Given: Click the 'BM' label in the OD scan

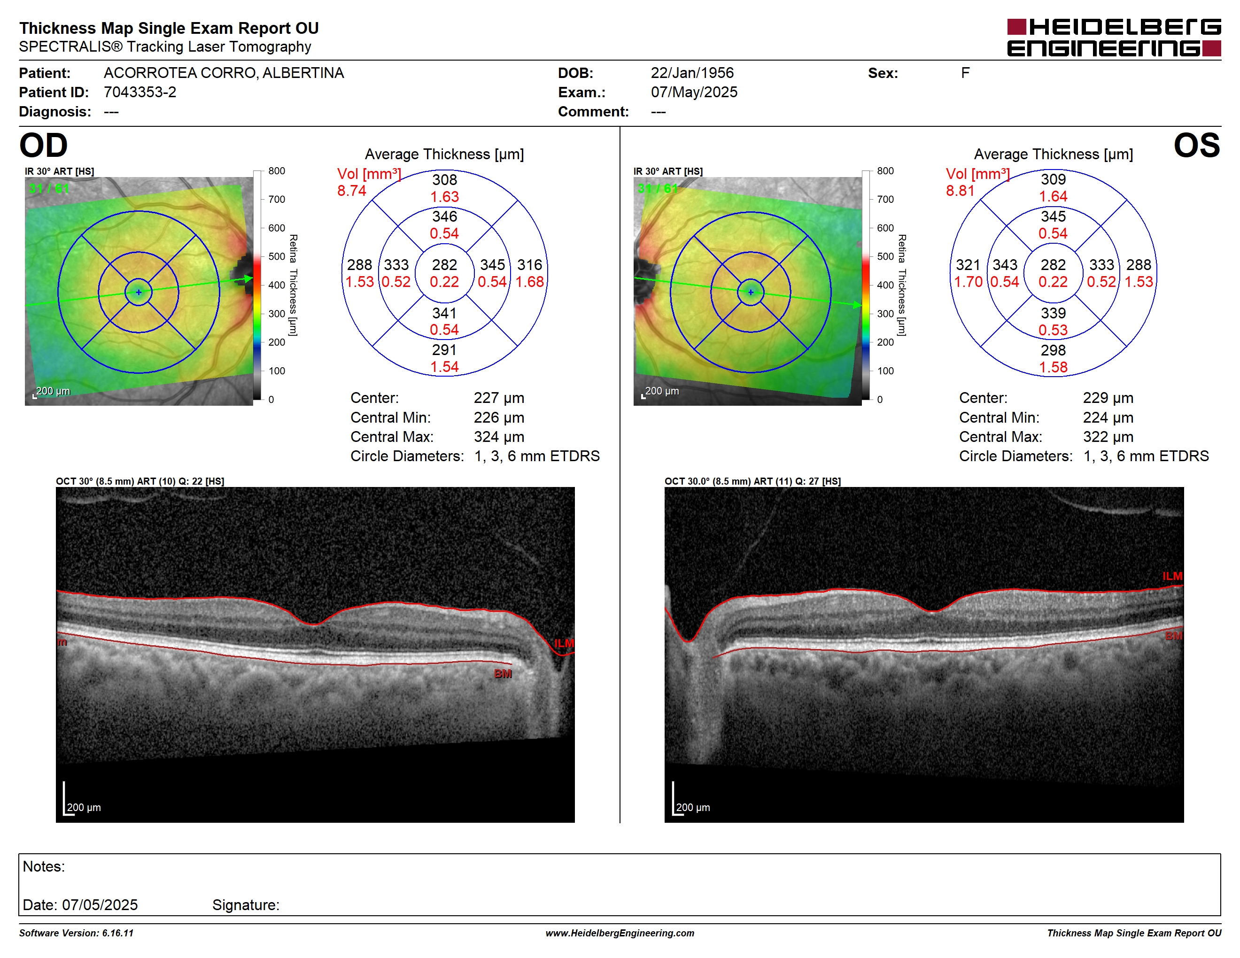Looking at the screenshot, I should click(x=503, y=674).
